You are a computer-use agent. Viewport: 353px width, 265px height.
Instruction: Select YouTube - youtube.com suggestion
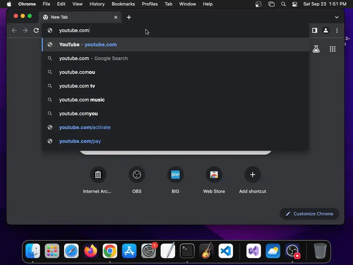pos(175,45)
